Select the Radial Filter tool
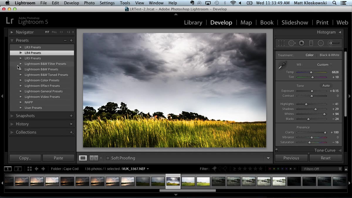352x198 pixels. coord(321,43)
